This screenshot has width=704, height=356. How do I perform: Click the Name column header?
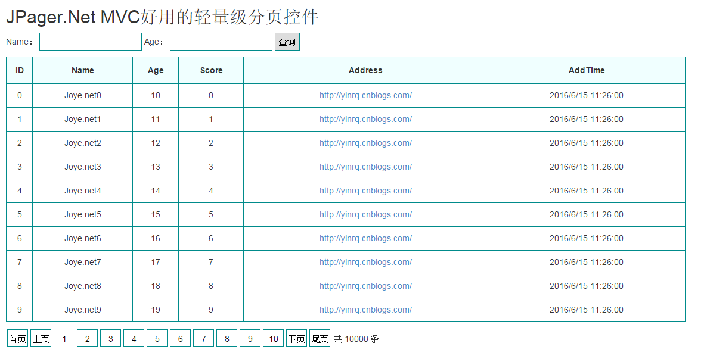(82, 70)
